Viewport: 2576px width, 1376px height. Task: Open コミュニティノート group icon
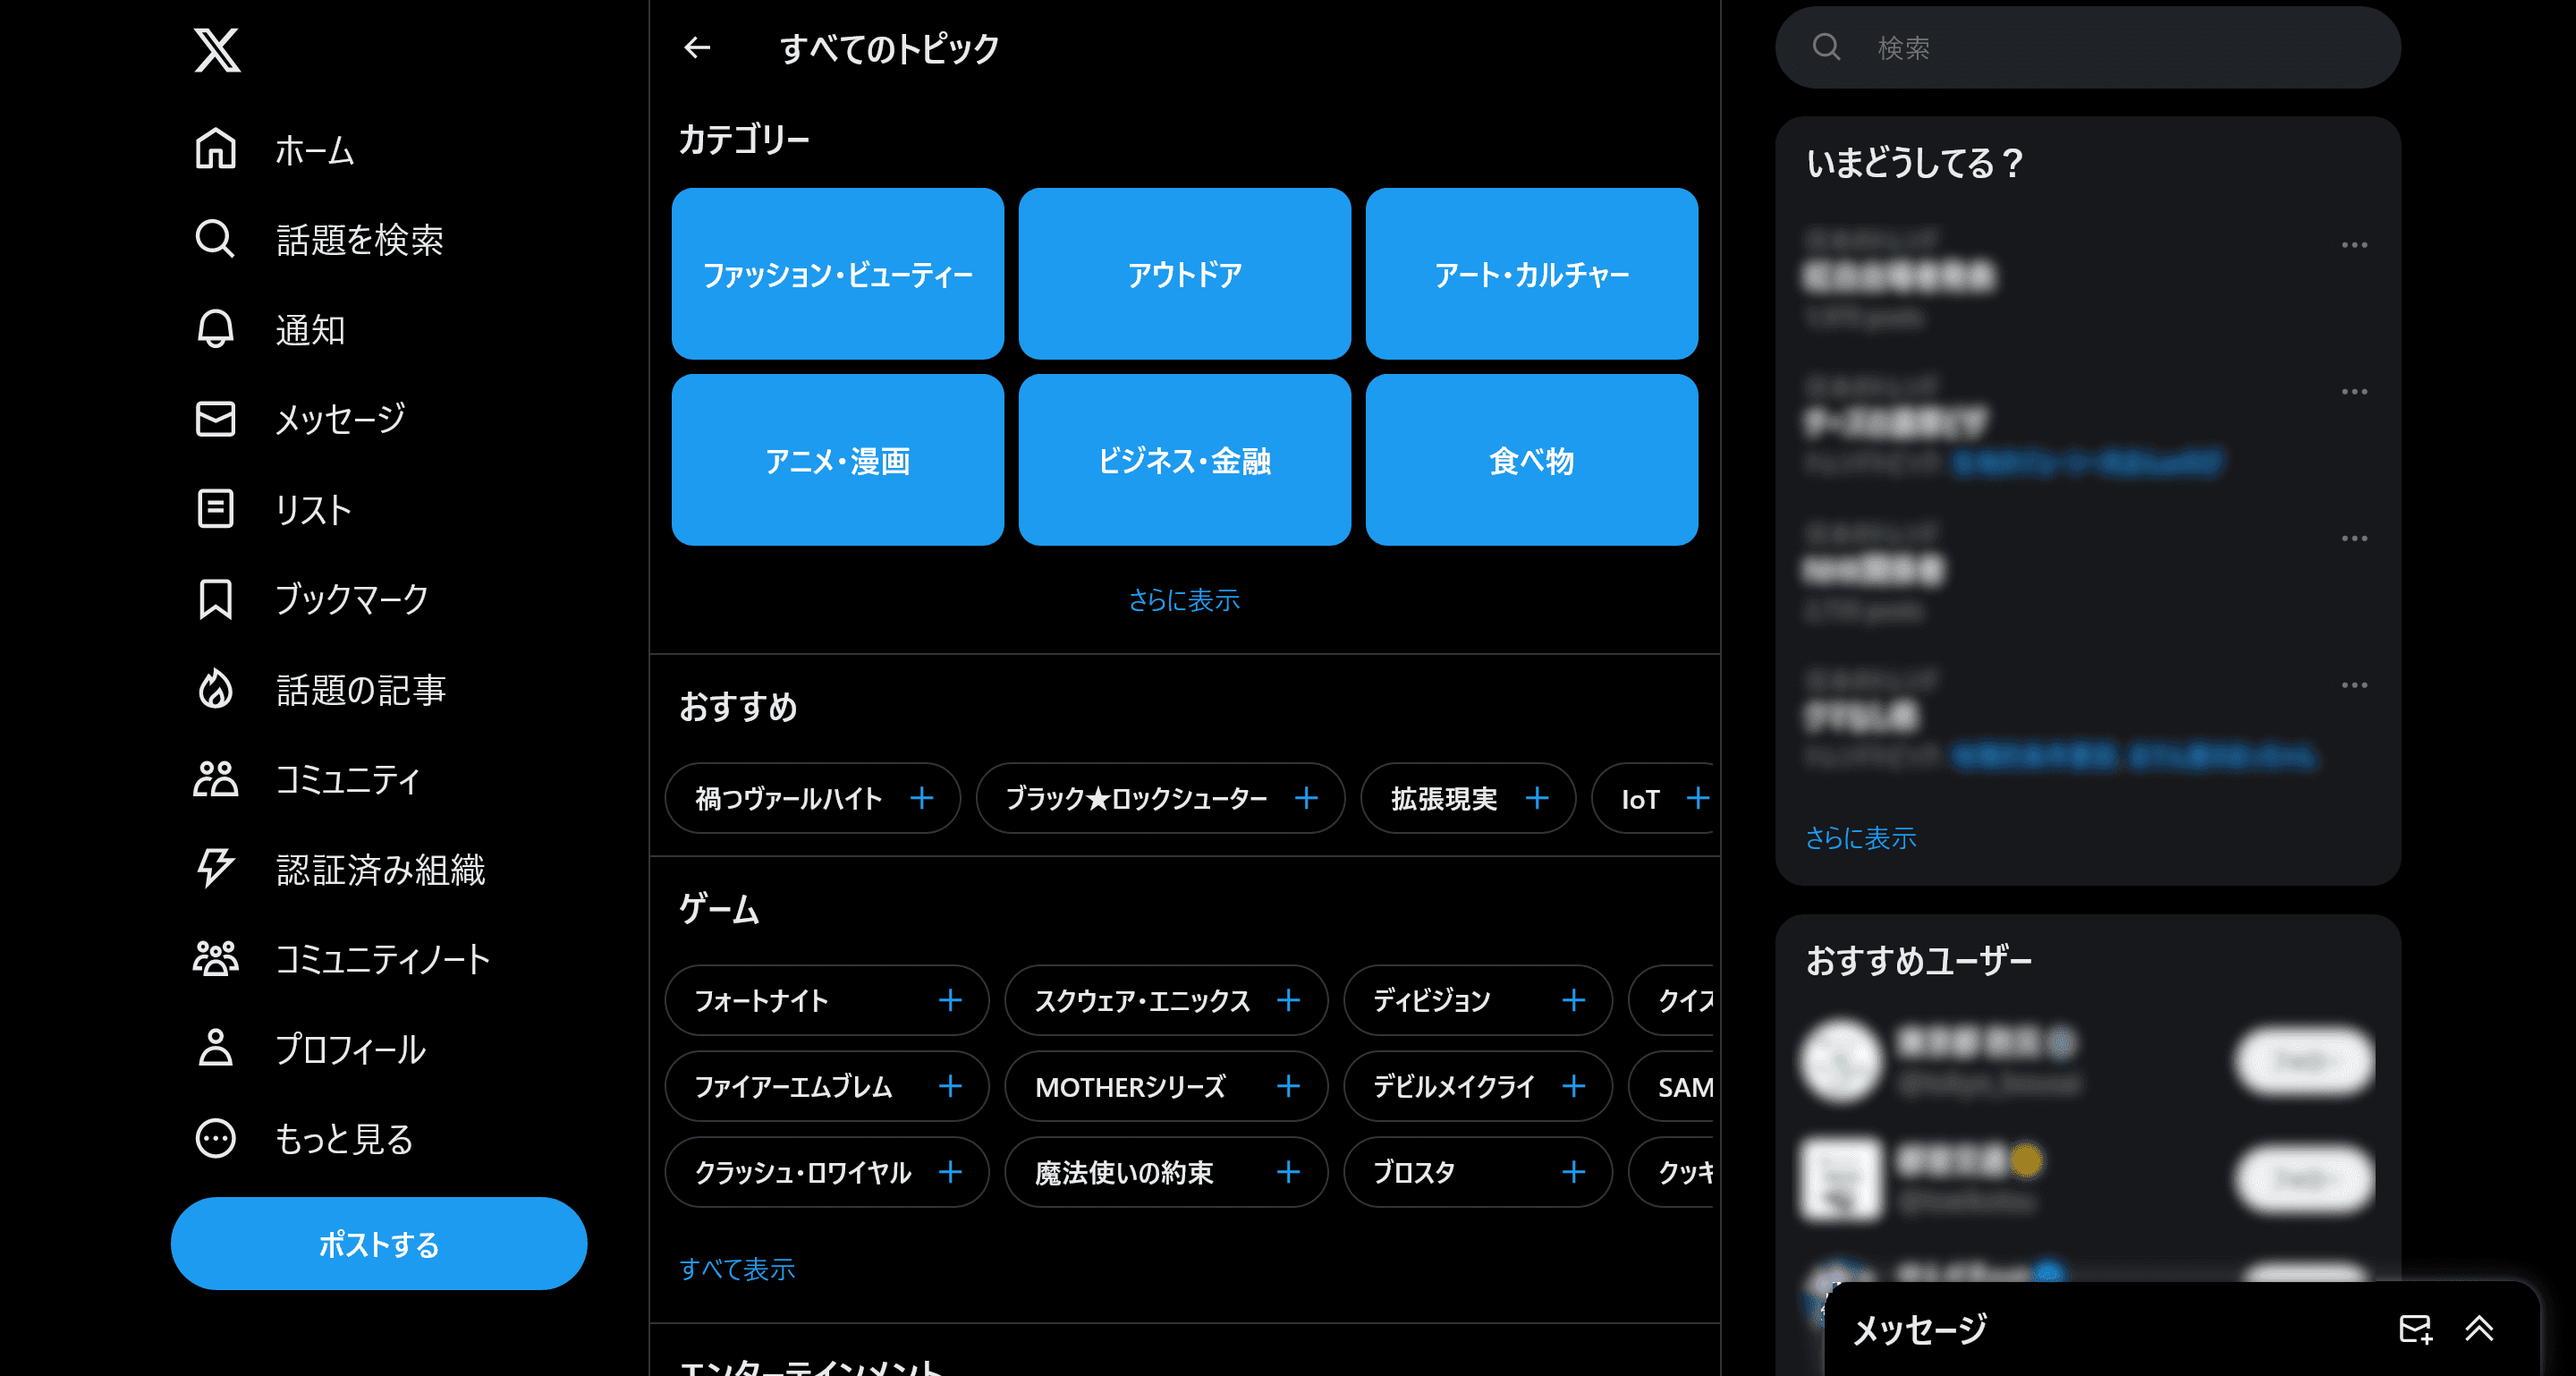pyautogui.click(x=215, y=958)
